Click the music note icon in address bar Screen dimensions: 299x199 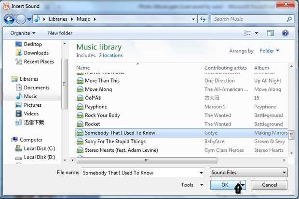[x=37, y=19]
